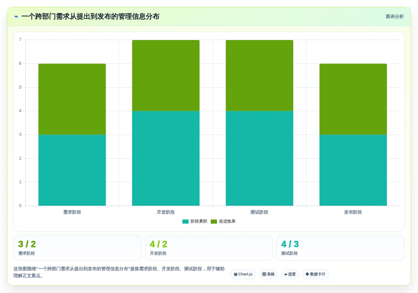The image size is (418, 293).
Task: Click the lightning icon beside the chart title
Action: (x=16, y=17)
